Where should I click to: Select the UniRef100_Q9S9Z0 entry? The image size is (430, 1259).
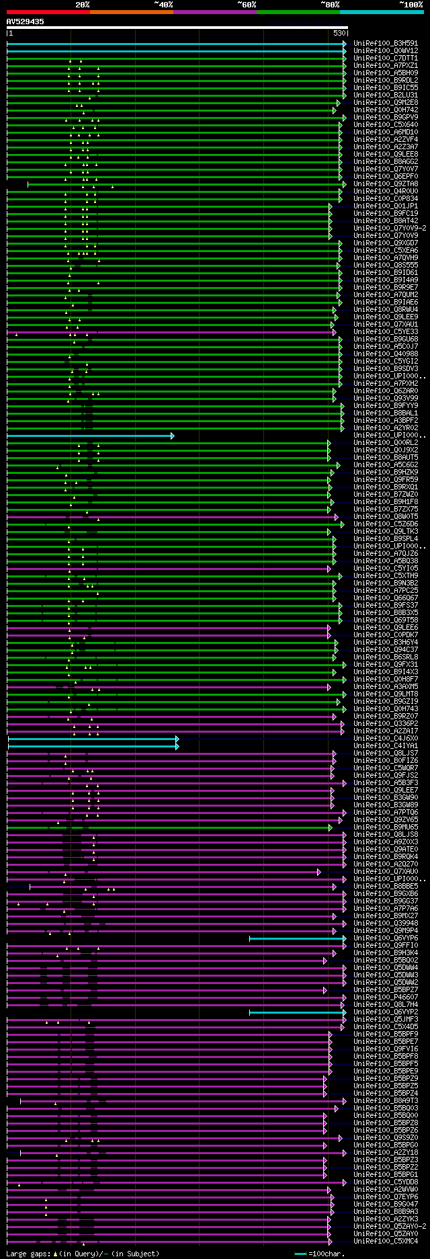click(386, 1138)
